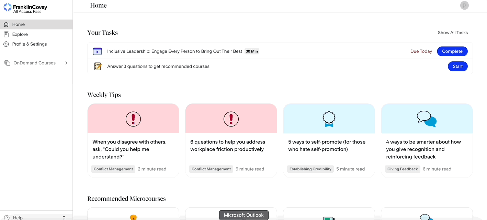Click the ribbon badge icon on the self-promotion card
Screen dimensions: 487x220
pos(329,119)
